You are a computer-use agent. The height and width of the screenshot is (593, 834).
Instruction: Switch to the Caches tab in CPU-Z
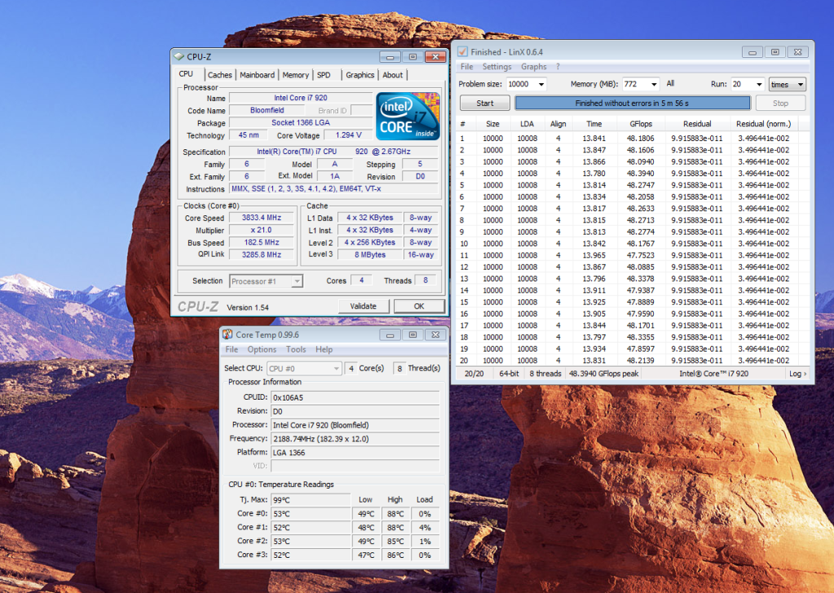(x=219, y=75)
